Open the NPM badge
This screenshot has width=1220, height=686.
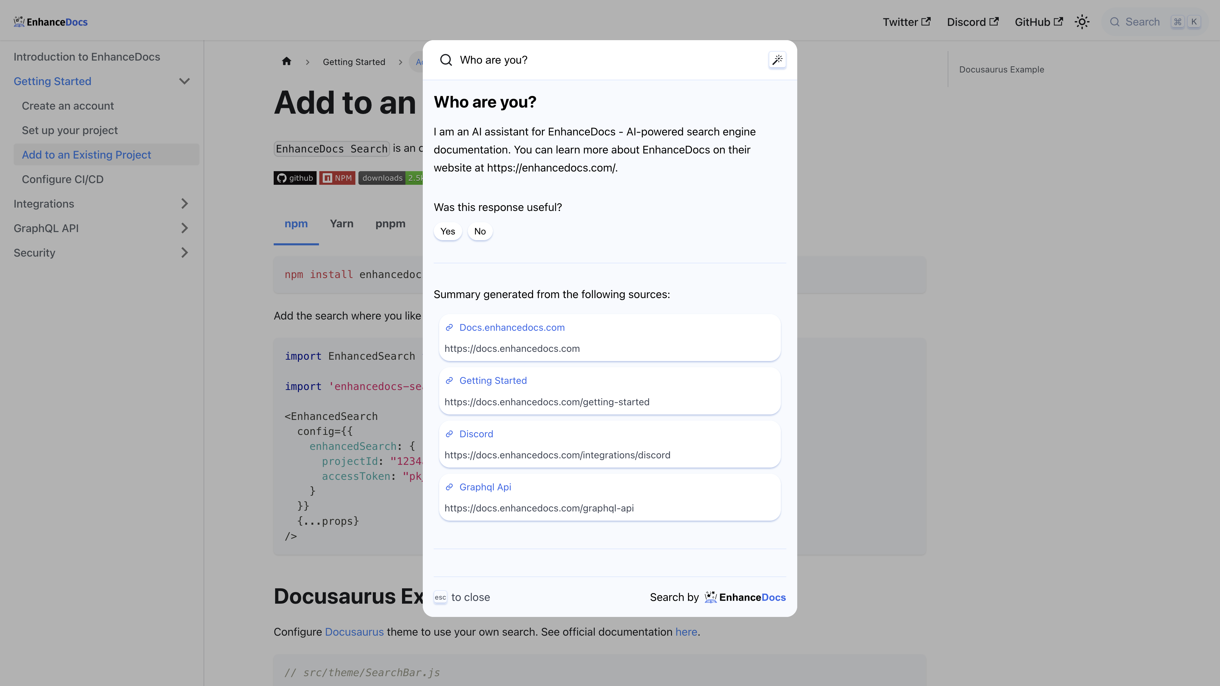[x=337, y=178]
